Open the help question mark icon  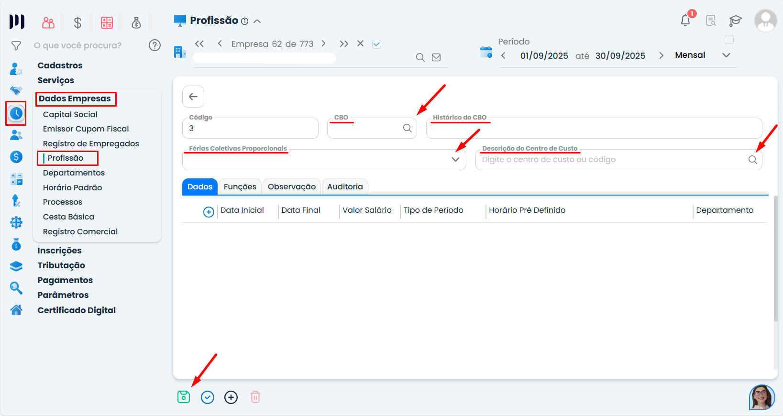[154, 45]
